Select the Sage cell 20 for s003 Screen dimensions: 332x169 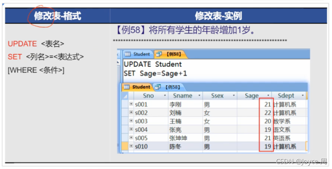coord(254,121)
